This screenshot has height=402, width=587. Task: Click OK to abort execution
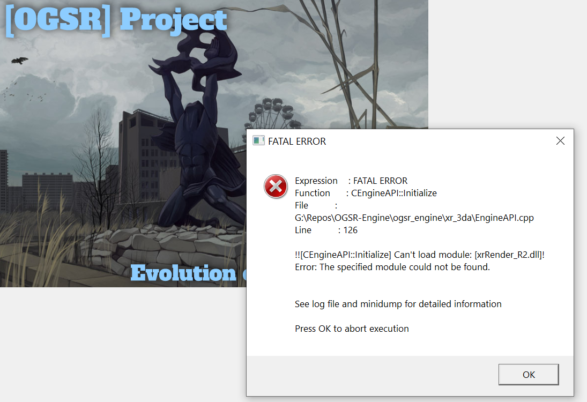click(x=528, y=374)
